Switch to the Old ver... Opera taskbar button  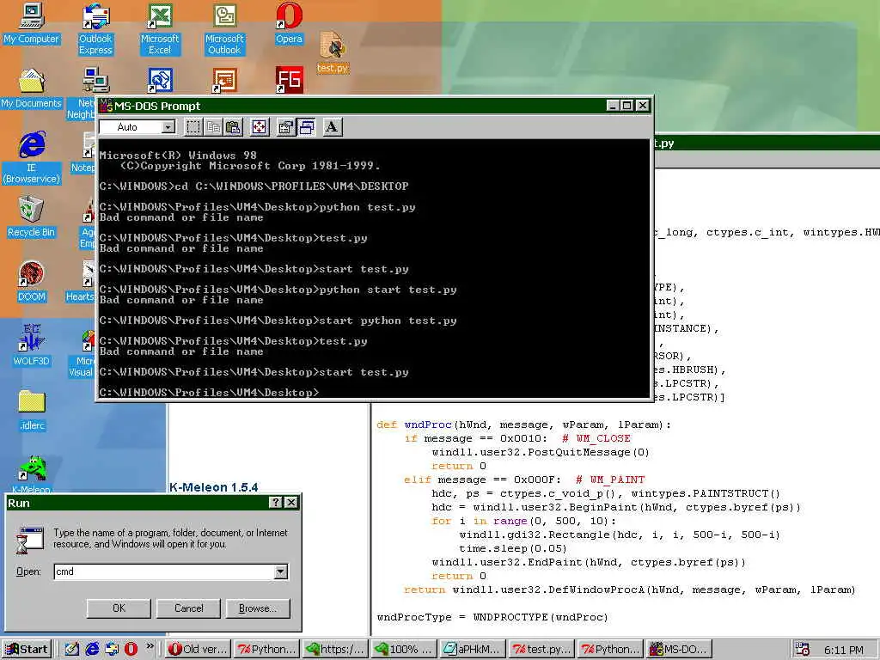pos(199,650)
